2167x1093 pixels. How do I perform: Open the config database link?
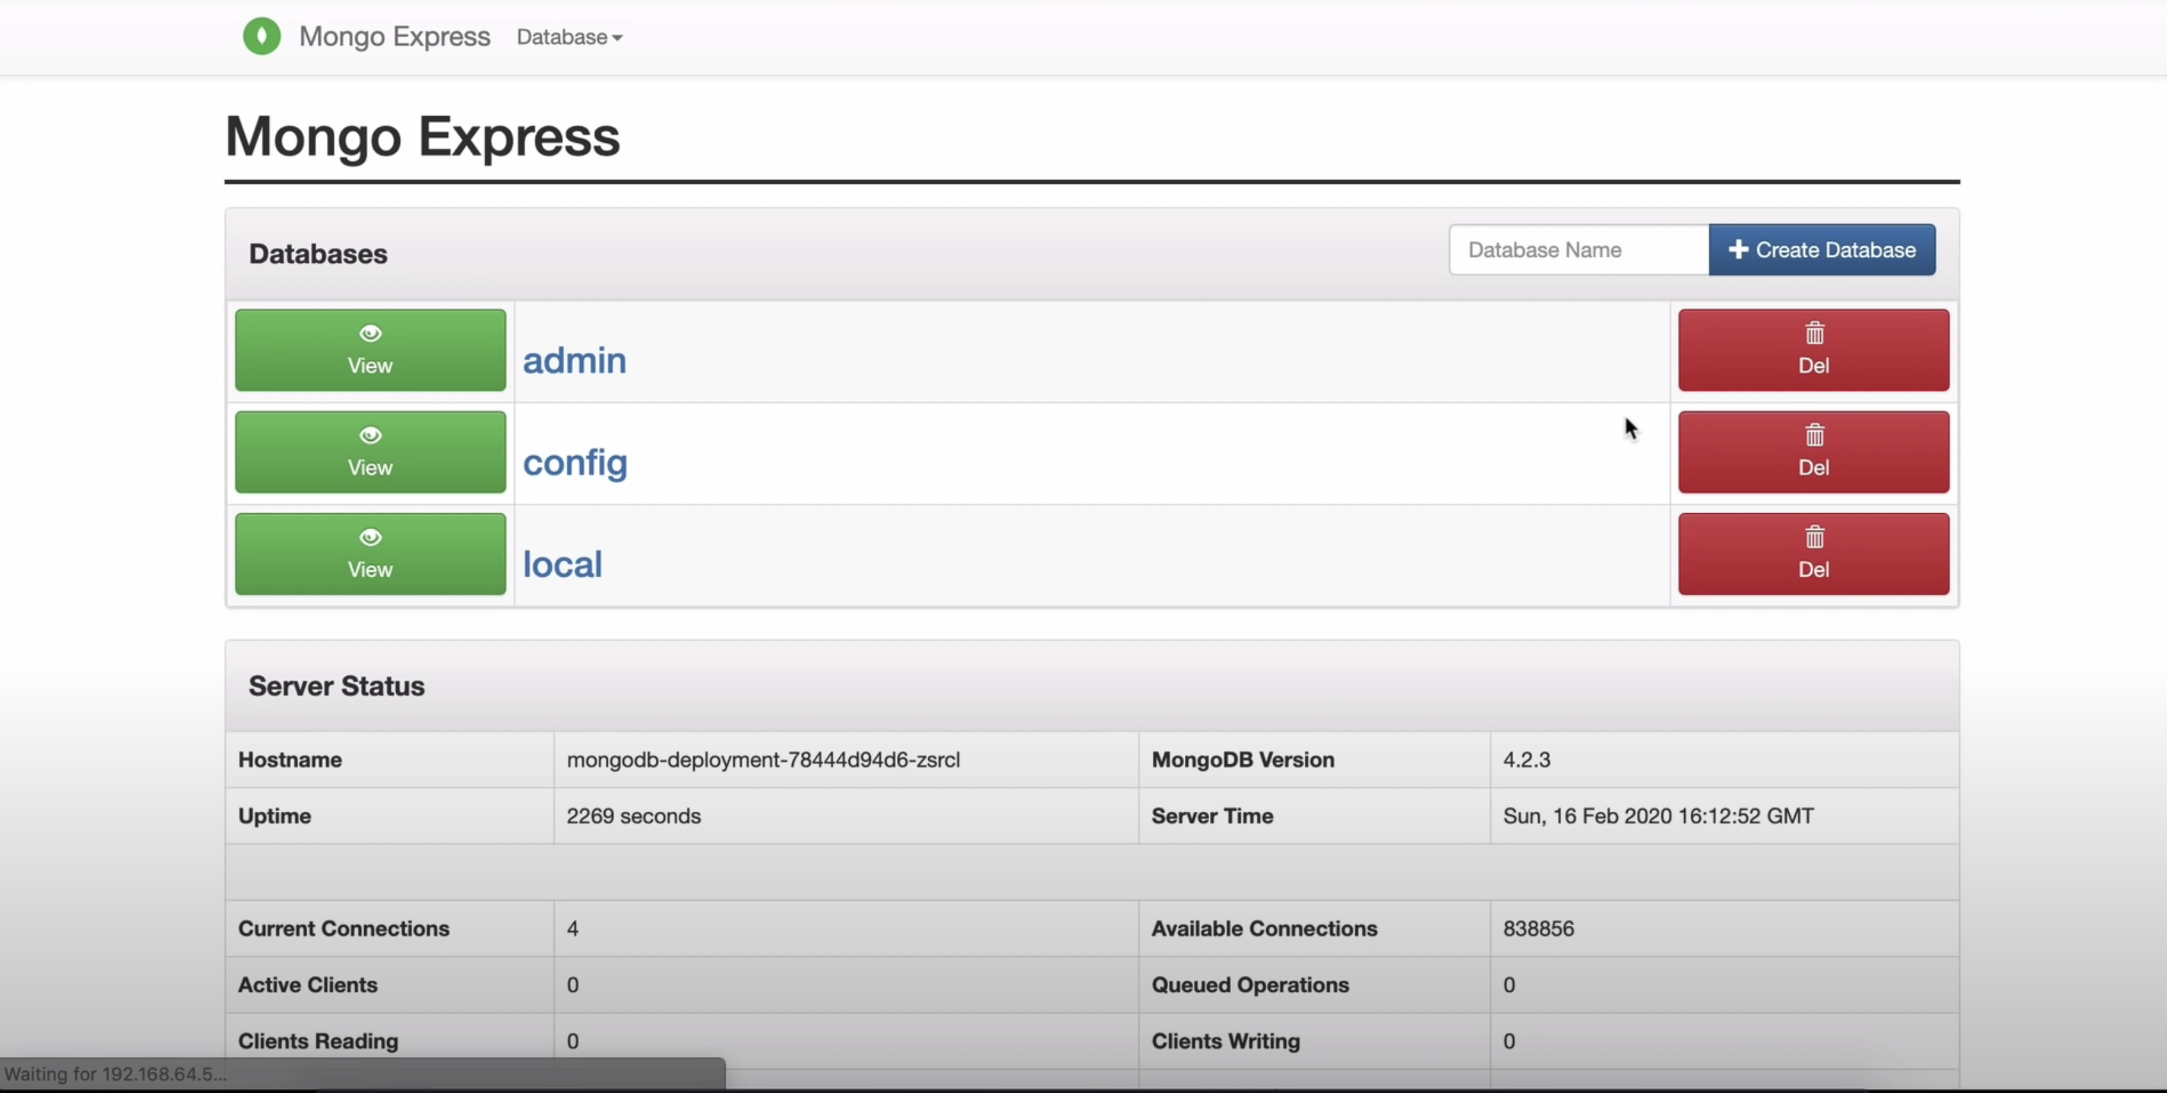[x=575, y=463]
